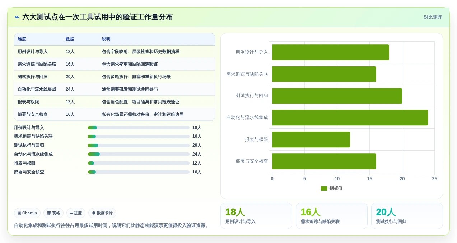Screen dimensions: 457x243
Task: Click the 部署与安全核查 progress bar
Action: click(139, 172)
